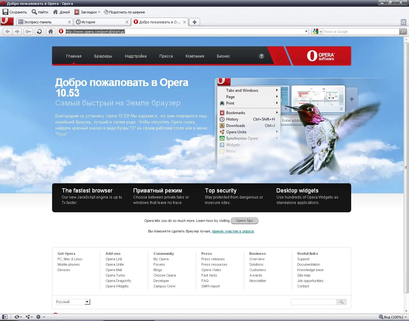Image resolution: width=409 pixels, height=321 pixels.
Task: Open the Opera Dragonfly footer link
Action: click(x=118, y=281)
